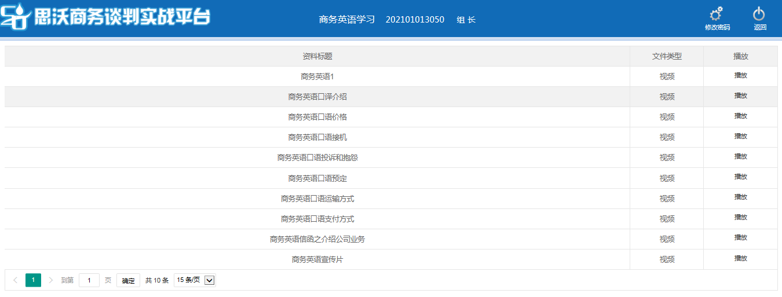Play the 商务英语宣传片 video
Image resolution: width=782 pixels, height=297 pixels.
tap(740, 259)
